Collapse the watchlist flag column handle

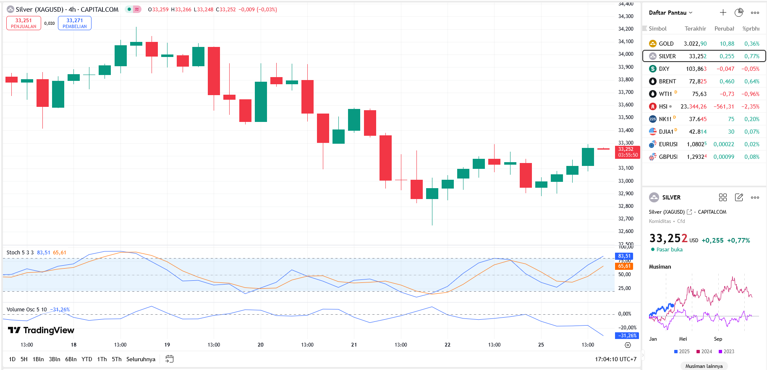click(645, 28)
